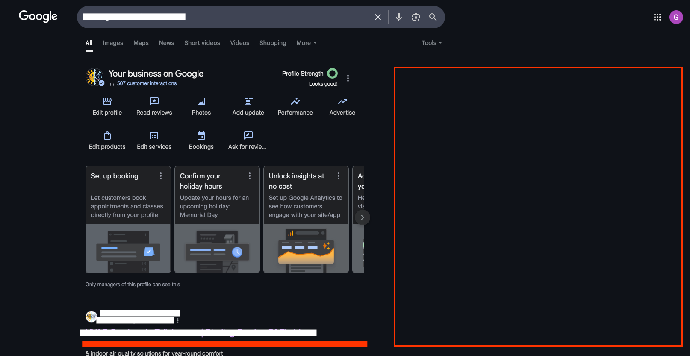690x356 pixels.
Task: Open the Google Analytics card illustration
Action: pyautogui.click(x=306, y=249)
